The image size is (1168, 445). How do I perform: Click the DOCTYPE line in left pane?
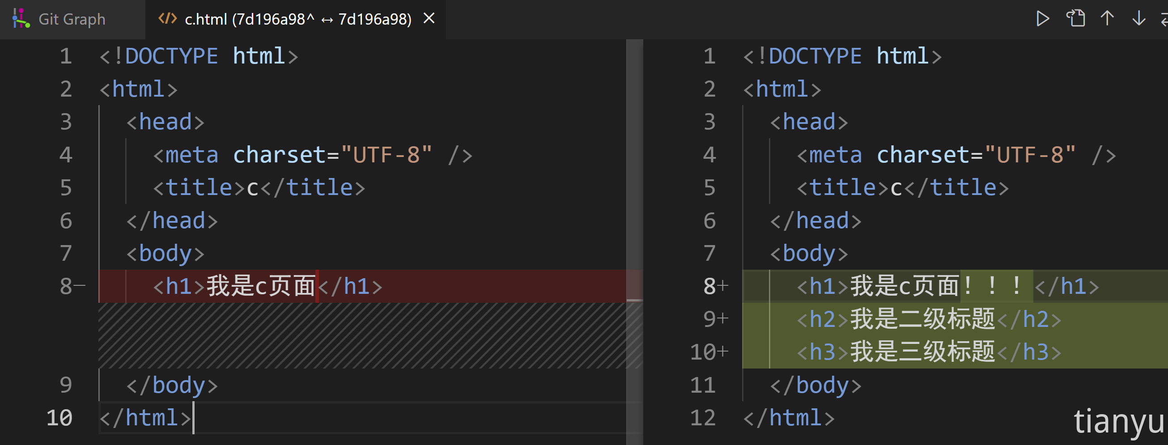199,56
